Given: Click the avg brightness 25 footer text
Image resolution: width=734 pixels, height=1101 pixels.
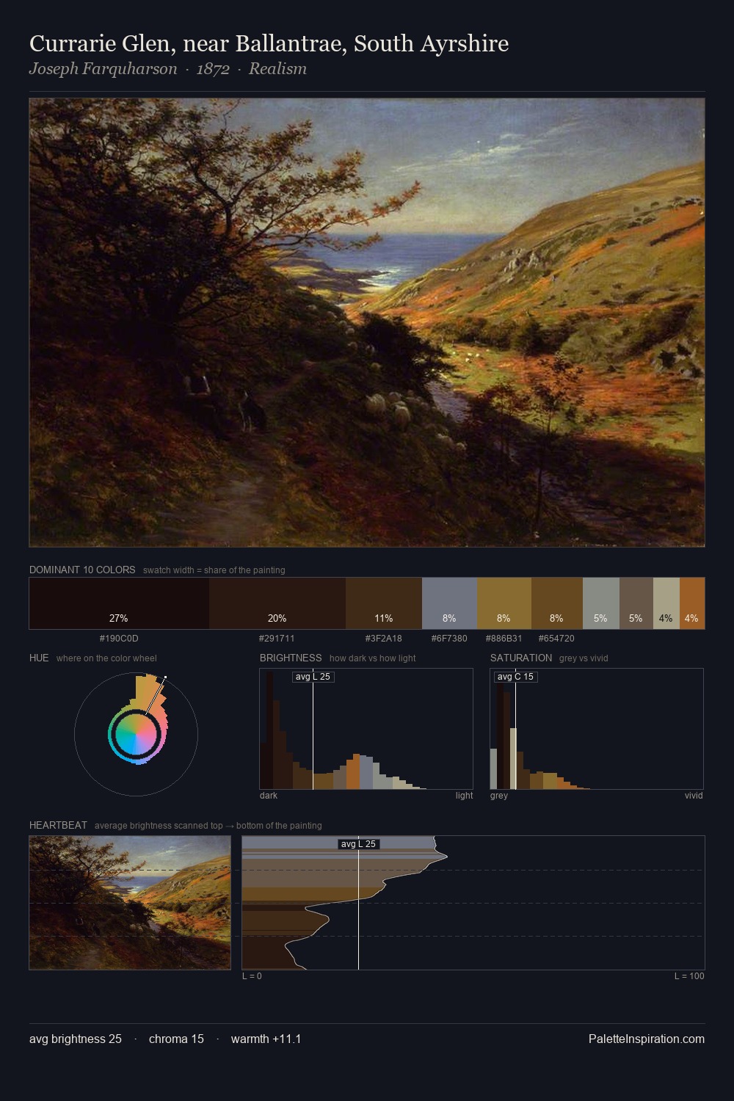Looking at the screenshot, I should coord(76,1039).
